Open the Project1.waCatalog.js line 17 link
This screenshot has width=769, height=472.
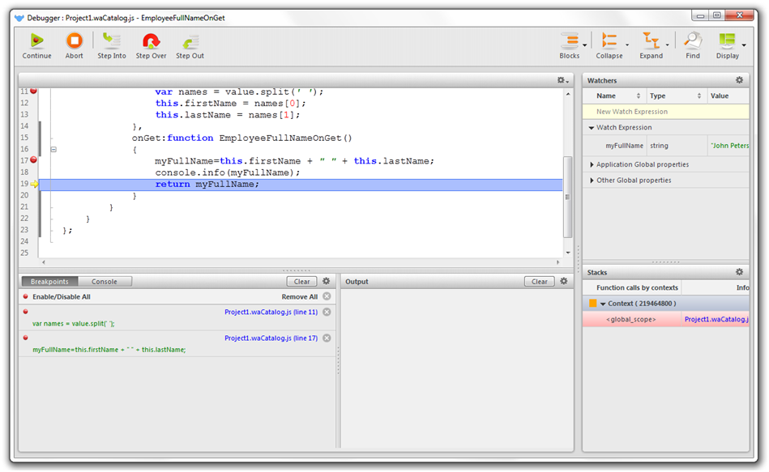[271, 338]
